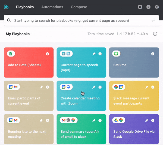Click the add-new square plus icon
The image size is (163, 145).
coord(140,7)
